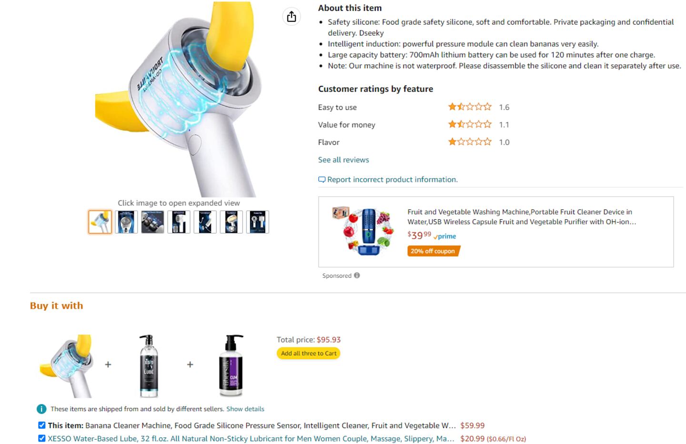The width and height of the screenshot is (686, 444).
Task: Select the last product thumbnail image
Action: pos(257,222)
